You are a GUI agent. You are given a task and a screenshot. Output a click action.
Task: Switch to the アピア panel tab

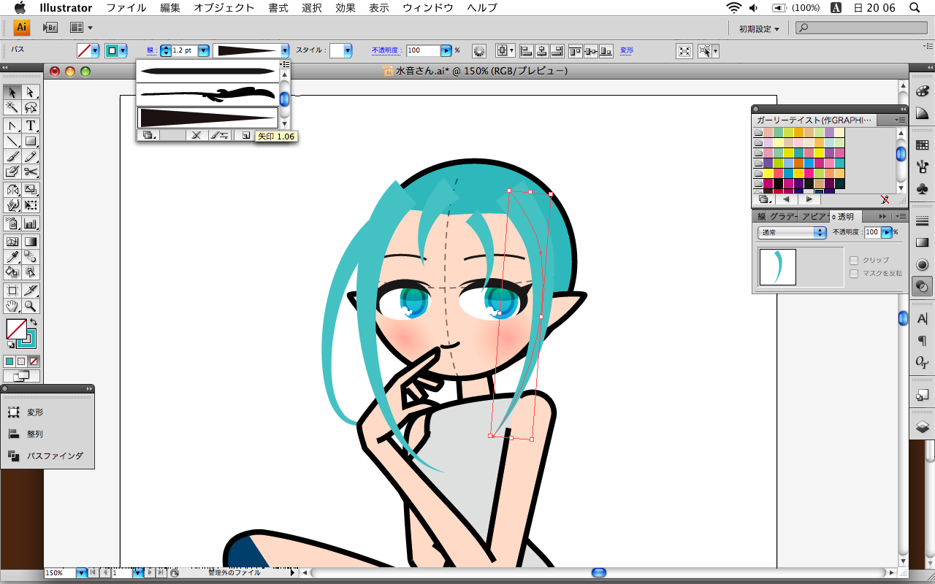(x=813, y=217)
